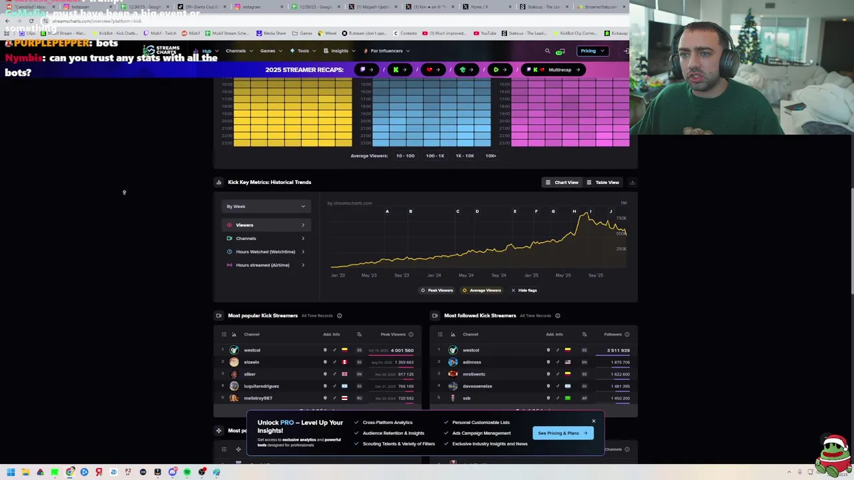Screen dimensions: 854x480
Task: Open the Hub menu dropdown
Action: 205,51
